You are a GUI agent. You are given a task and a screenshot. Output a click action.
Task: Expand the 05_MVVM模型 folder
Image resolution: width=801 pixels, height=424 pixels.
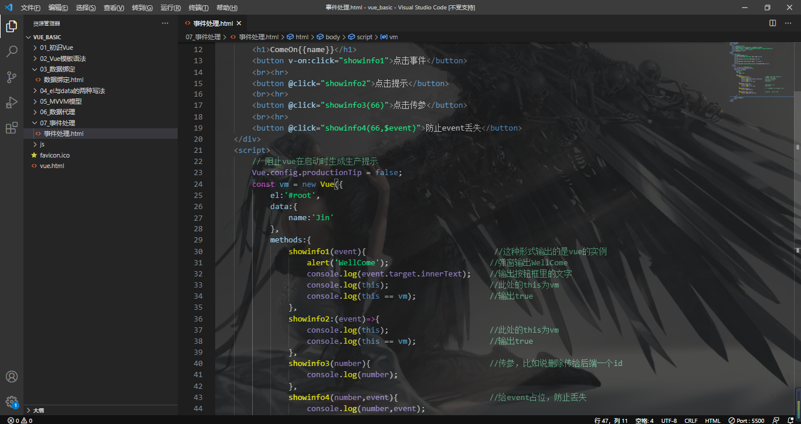pyautogui.click(x=100, y=101)
